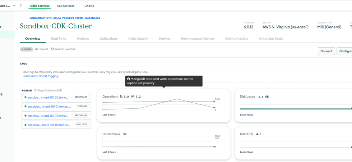Click AWS N. Virginia (us-east-1) region text
The image size is (352, 162).
[285, 27]
